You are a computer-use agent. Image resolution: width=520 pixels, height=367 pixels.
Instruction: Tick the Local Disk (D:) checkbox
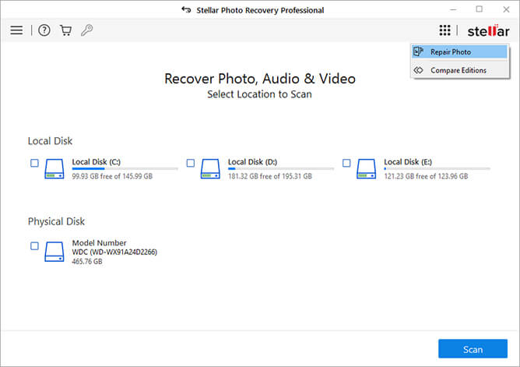pos(190,163)
